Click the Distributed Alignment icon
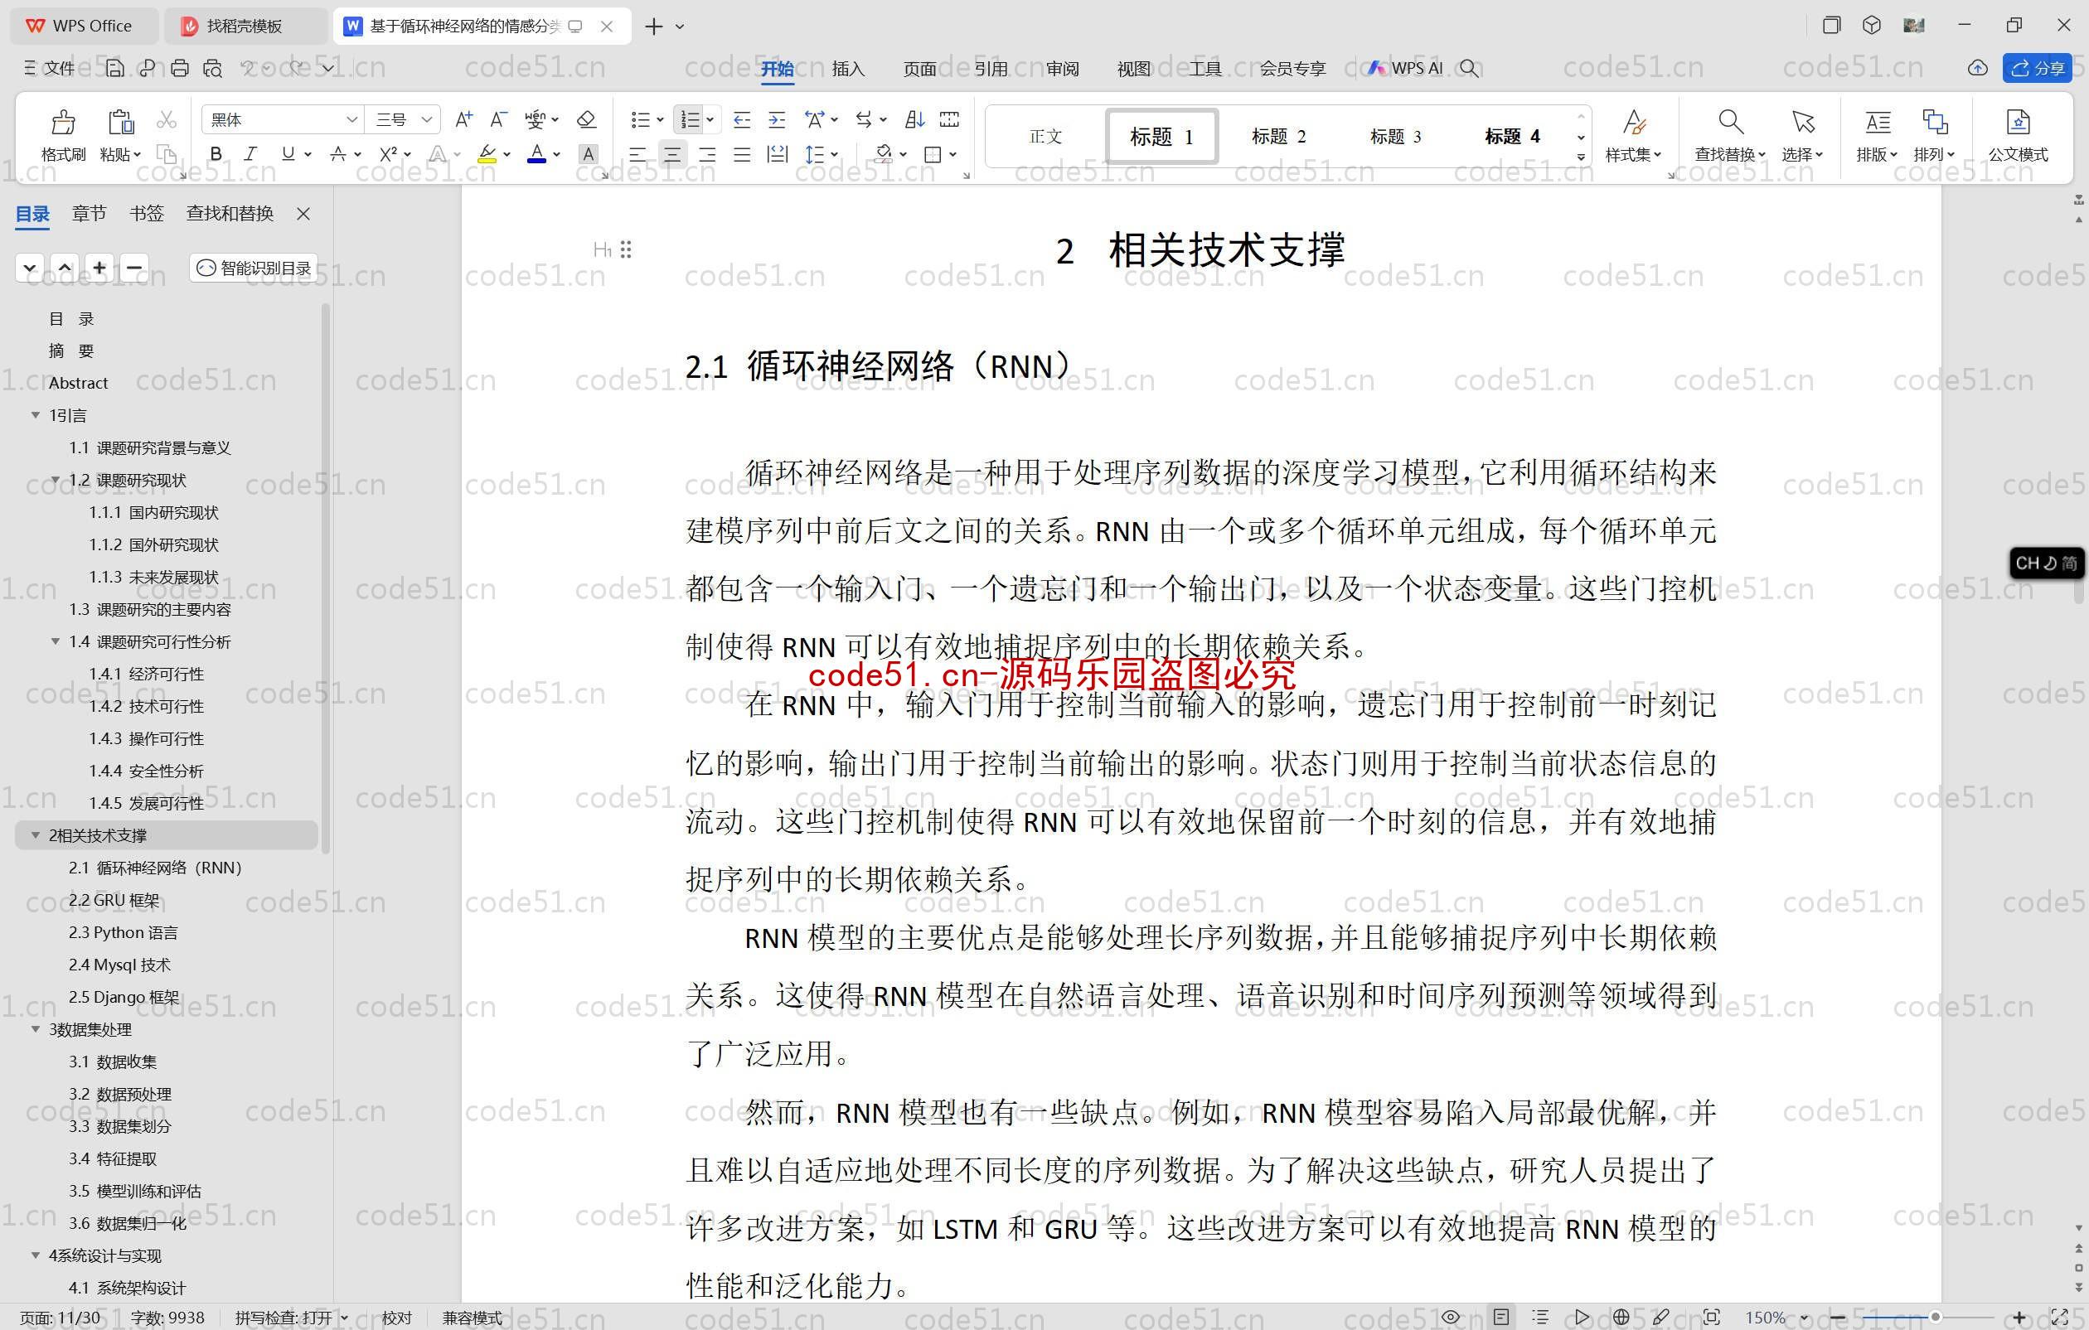Image resolution: width=2089 pixels, height=1330 pixels. 778,154
